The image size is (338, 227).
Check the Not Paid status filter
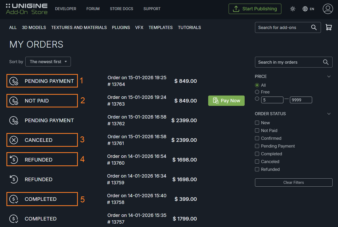(x=257, y=130)
